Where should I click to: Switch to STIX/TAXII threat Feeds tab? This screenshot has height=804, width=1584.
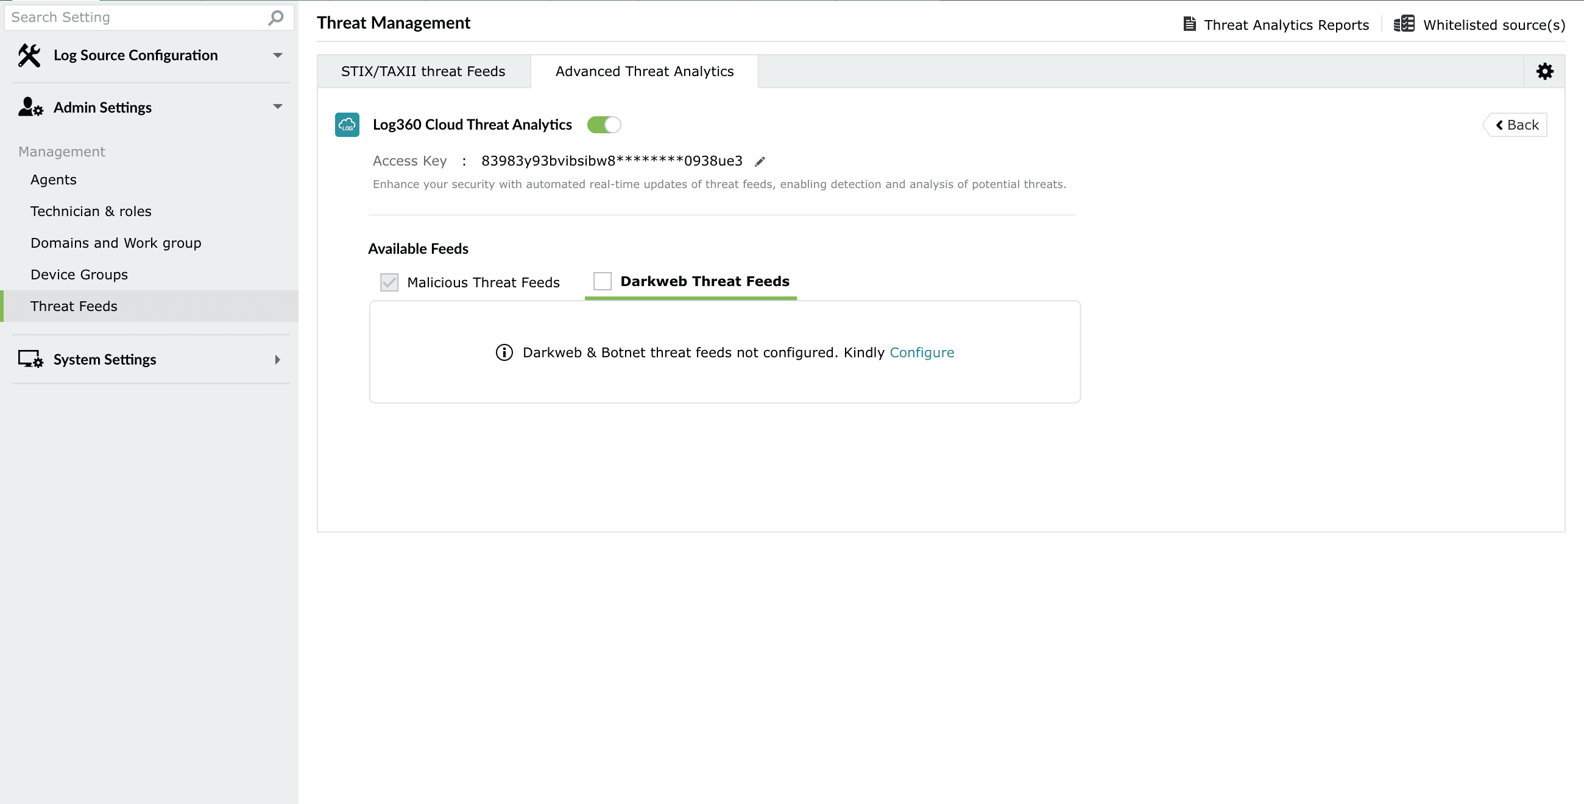click(x=423, y=71)
